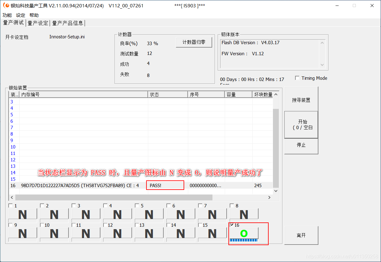Click the orange application logo in title bar
This screenshot has height=262, width=381.
tap(6, 6)
